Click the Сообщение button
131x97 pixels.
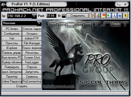click(12, 34)
